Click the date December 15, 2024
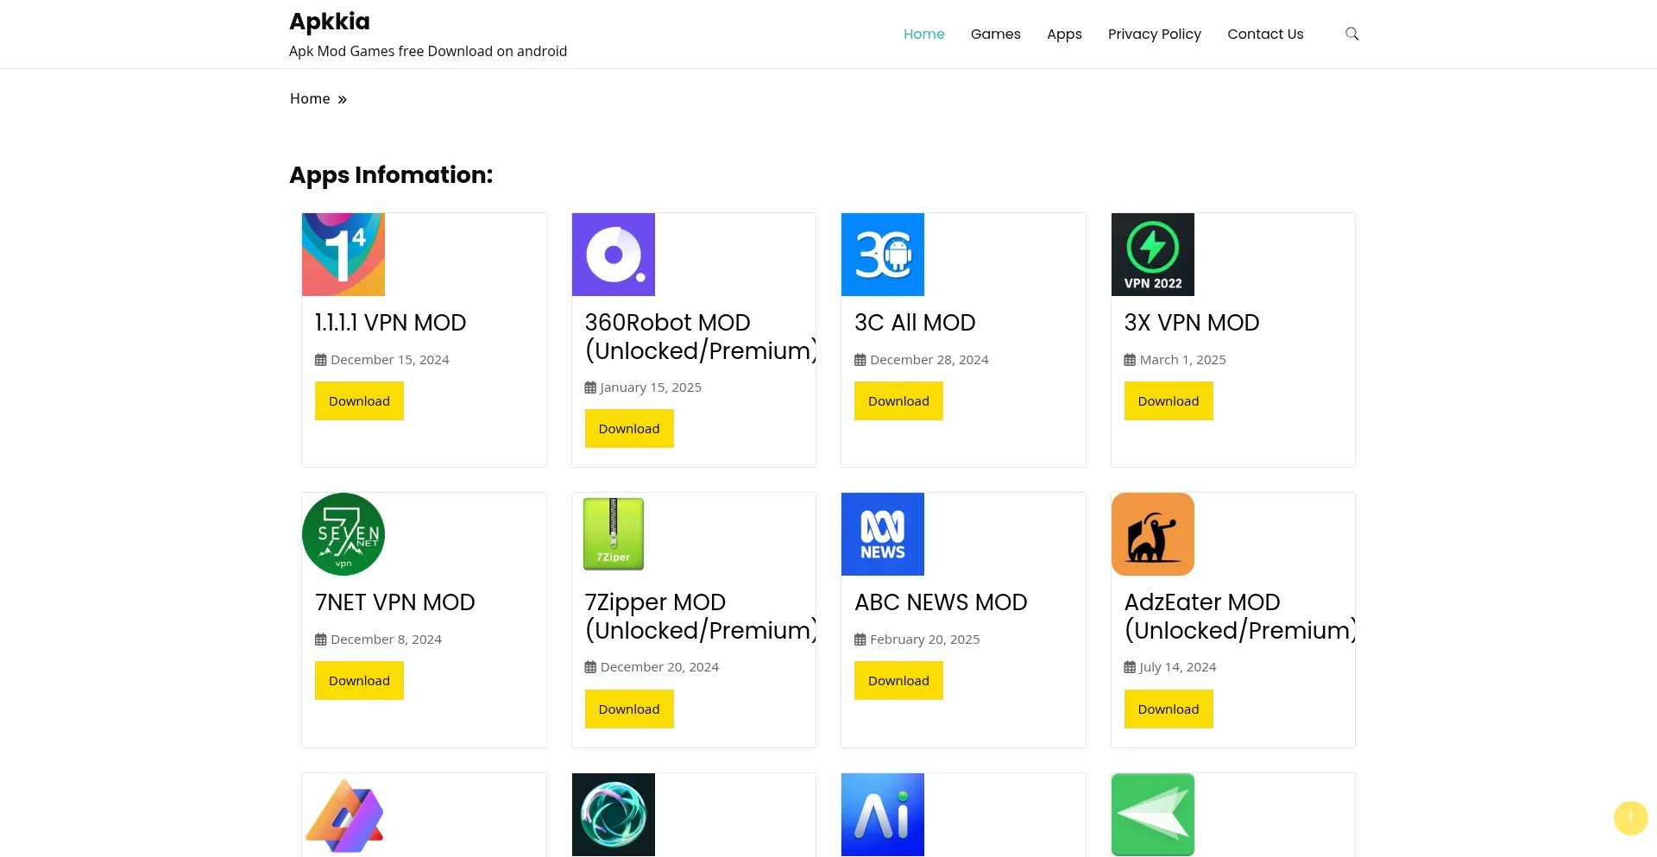The height and width of the screenshot is (857, 1657). (390, 360)
